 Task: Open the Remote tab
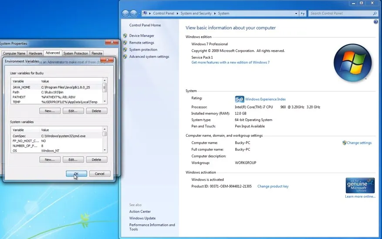(97, 53)
